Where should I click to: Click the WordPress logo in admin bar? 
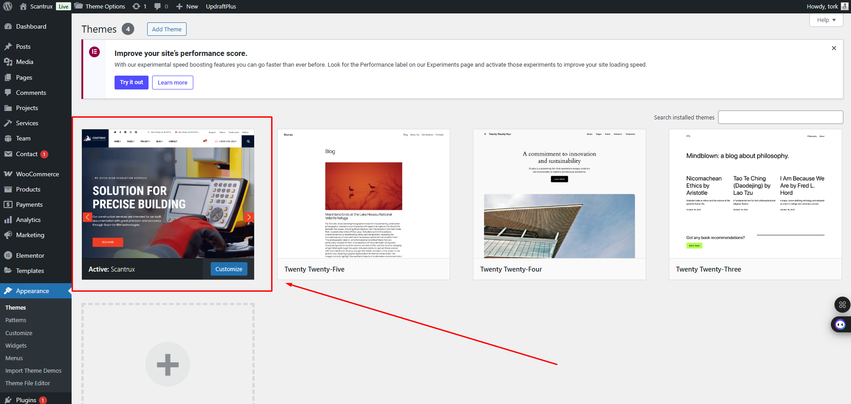[8, 6]
